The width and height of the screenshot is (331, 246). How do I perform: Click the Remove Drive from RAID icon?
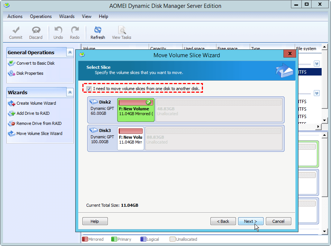[x=11, y=123]
